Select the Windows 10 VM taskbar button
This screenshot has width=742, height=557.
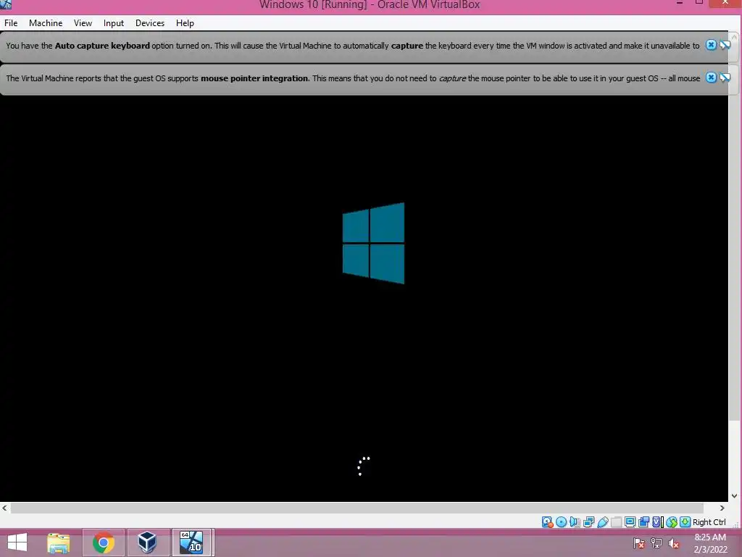(x=193, y=542)
